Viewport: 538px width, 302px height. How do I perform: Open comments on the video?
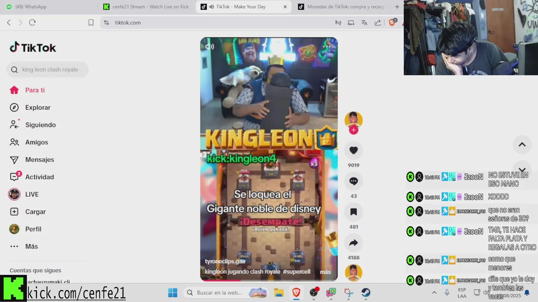click(353, 181)
